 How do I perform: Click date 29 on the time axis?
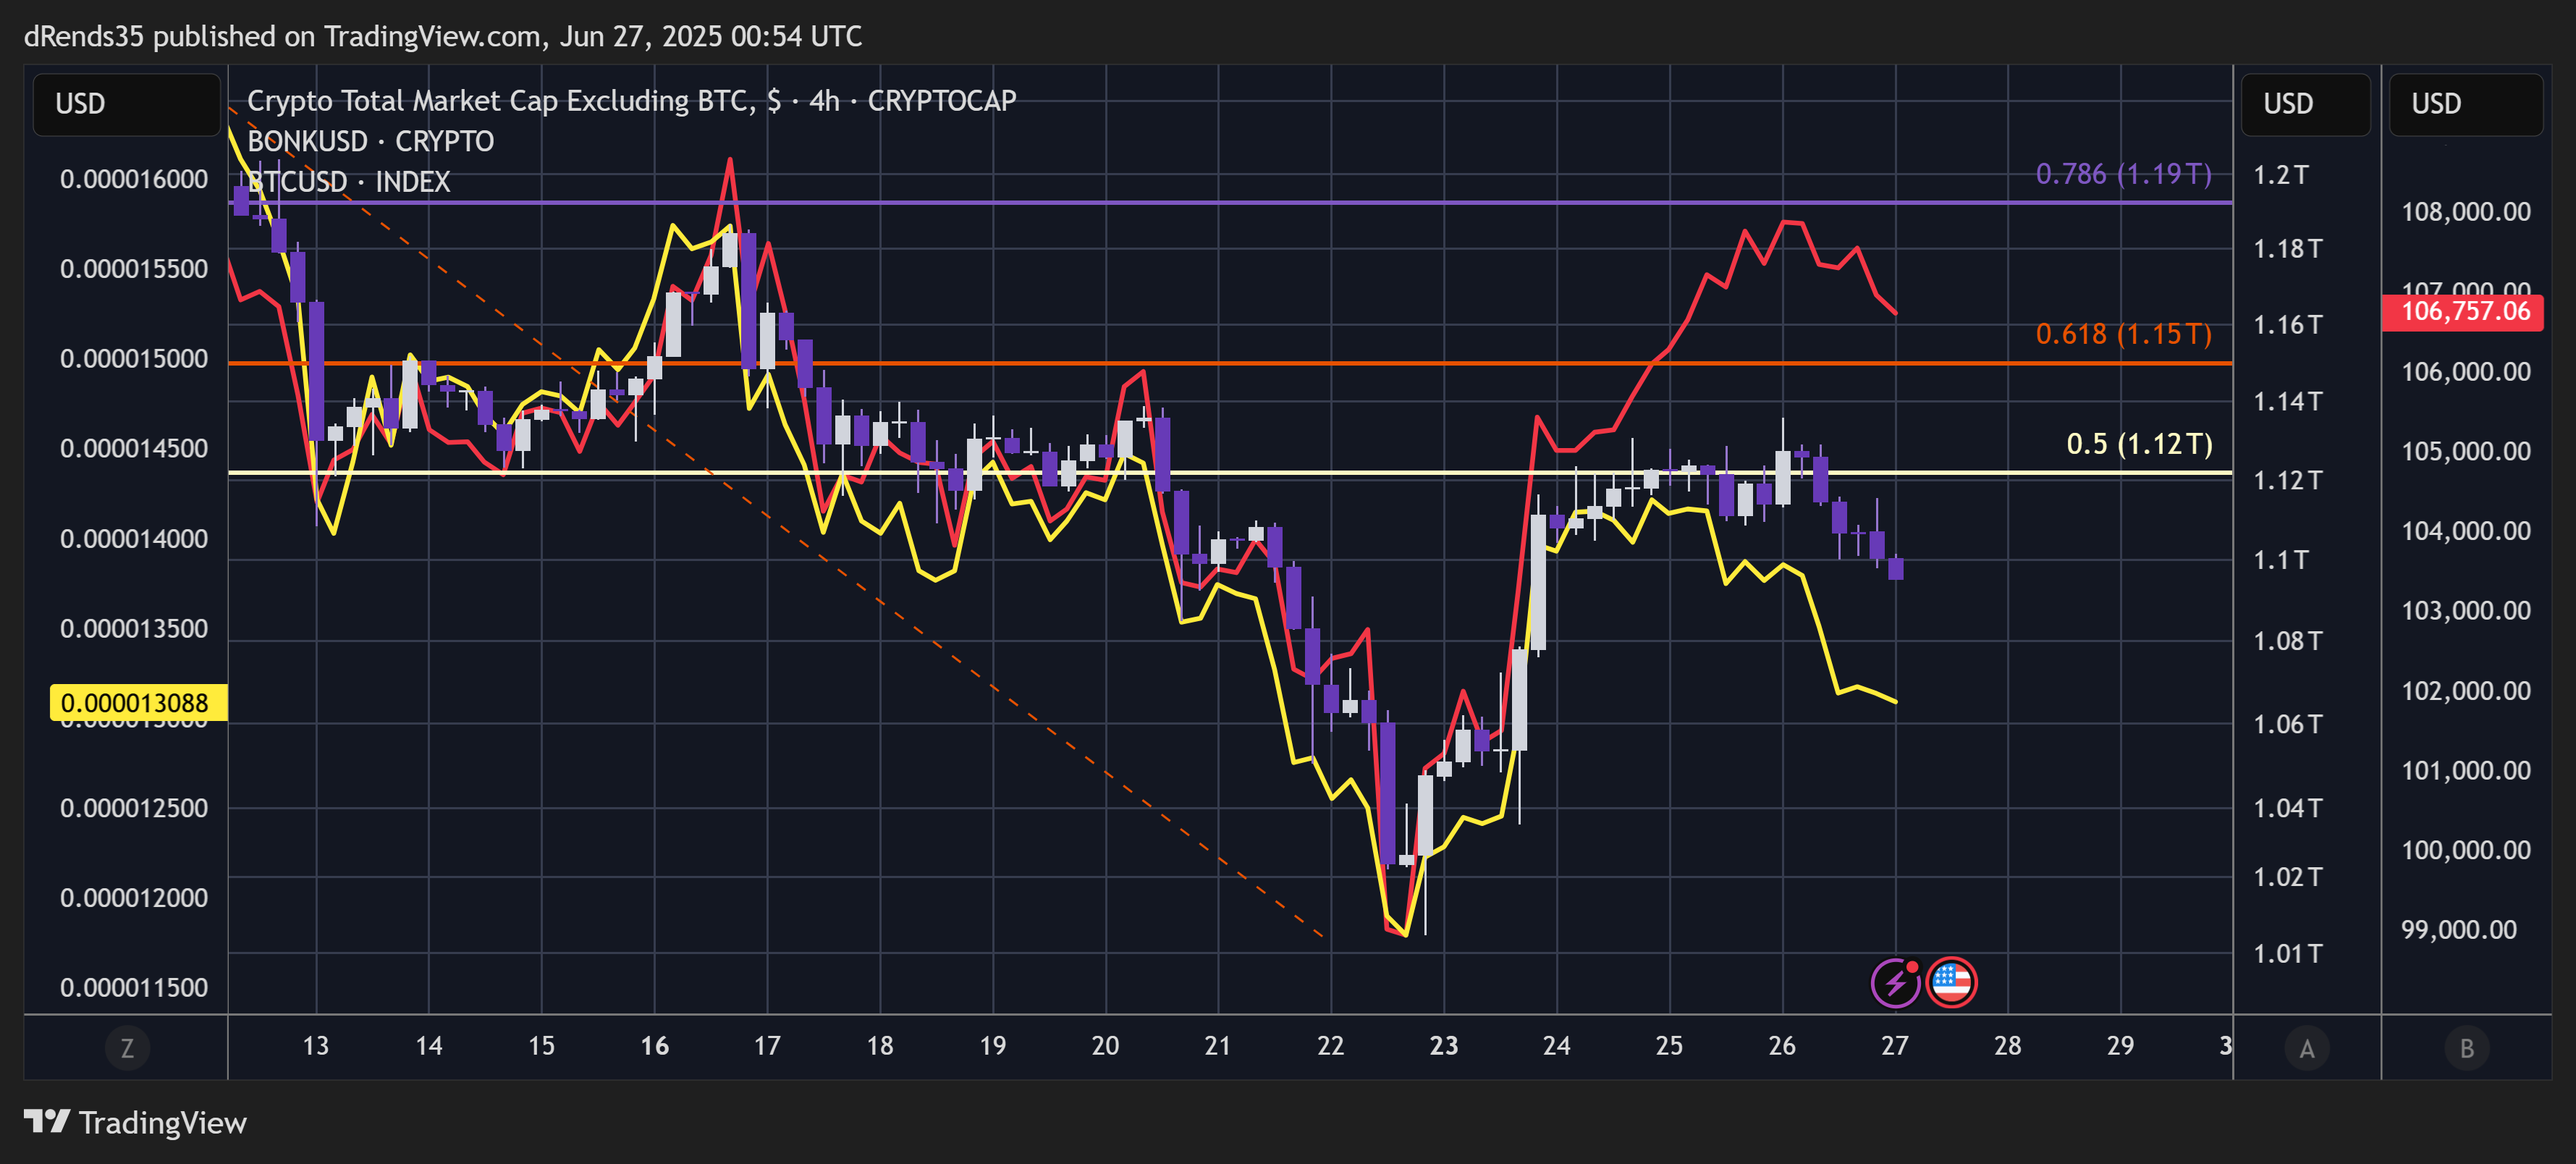pos(2120,1046)
